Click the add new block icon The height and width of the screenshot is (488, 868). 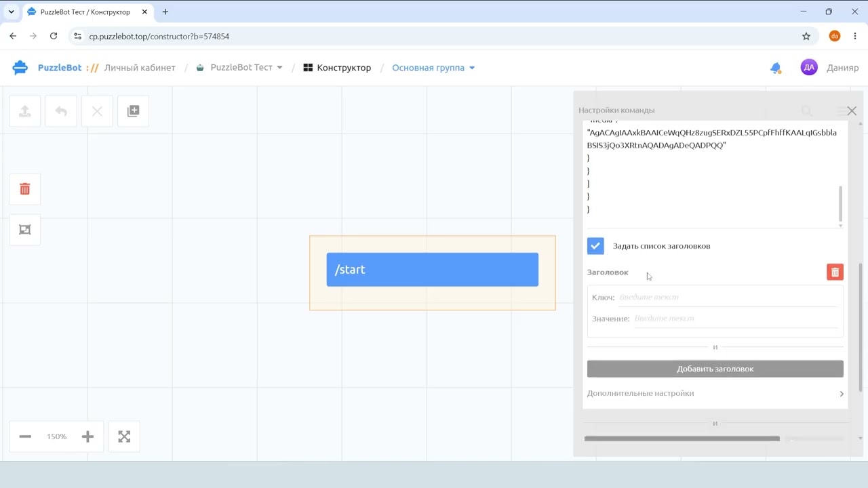pos(134,111)
